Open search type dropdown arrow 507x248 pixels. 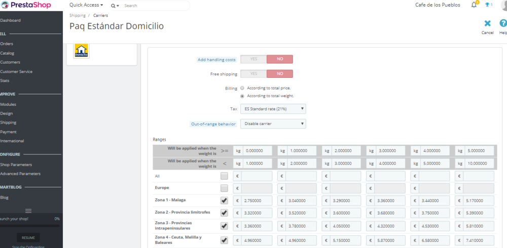click(118, 6)
